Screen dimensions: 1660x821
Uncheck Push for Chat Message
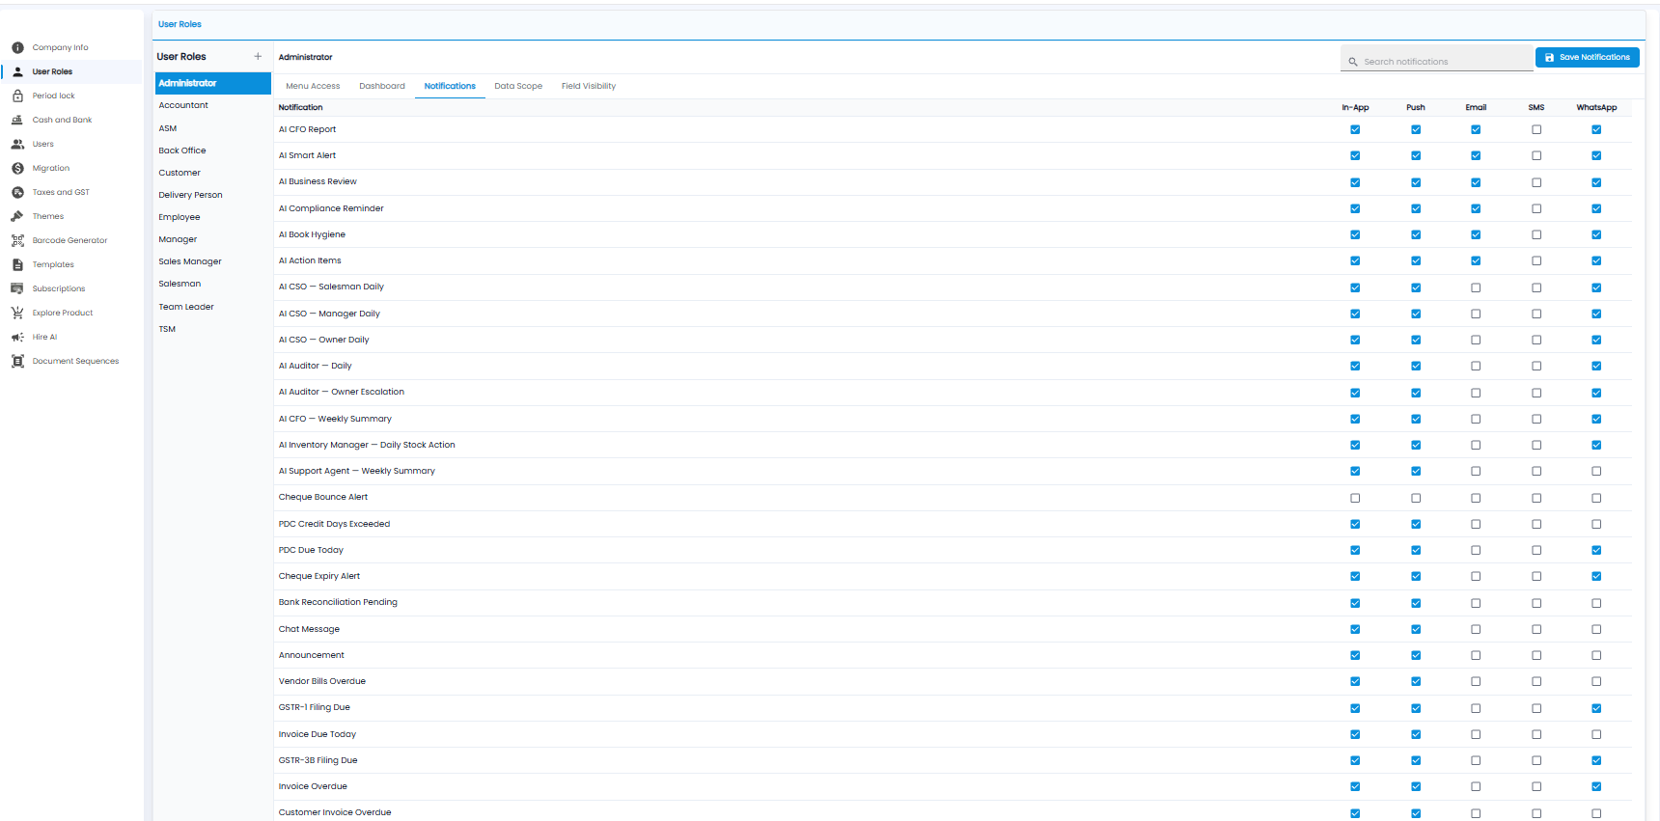pos(1416,629)
